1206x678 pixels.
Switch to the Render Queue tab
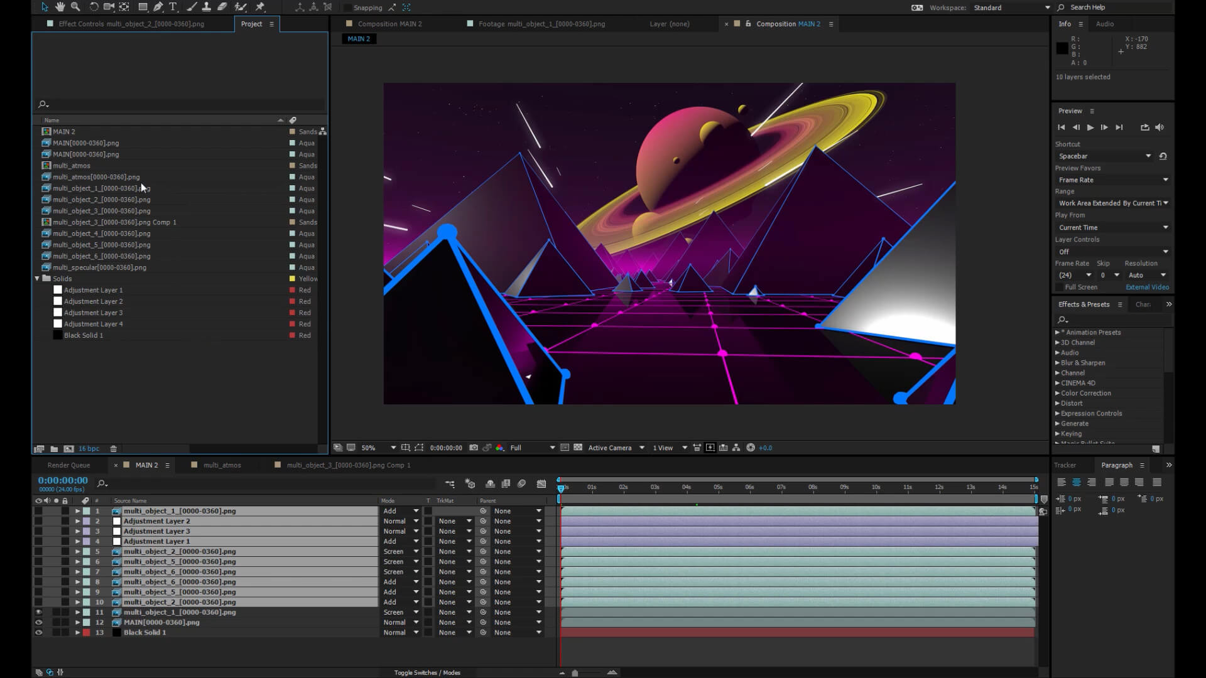click(68, 465)
